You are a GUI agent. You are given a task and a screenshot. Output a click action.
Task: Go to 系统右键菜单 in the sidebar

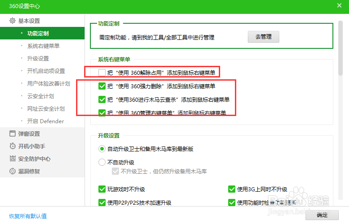click(43, 46)
